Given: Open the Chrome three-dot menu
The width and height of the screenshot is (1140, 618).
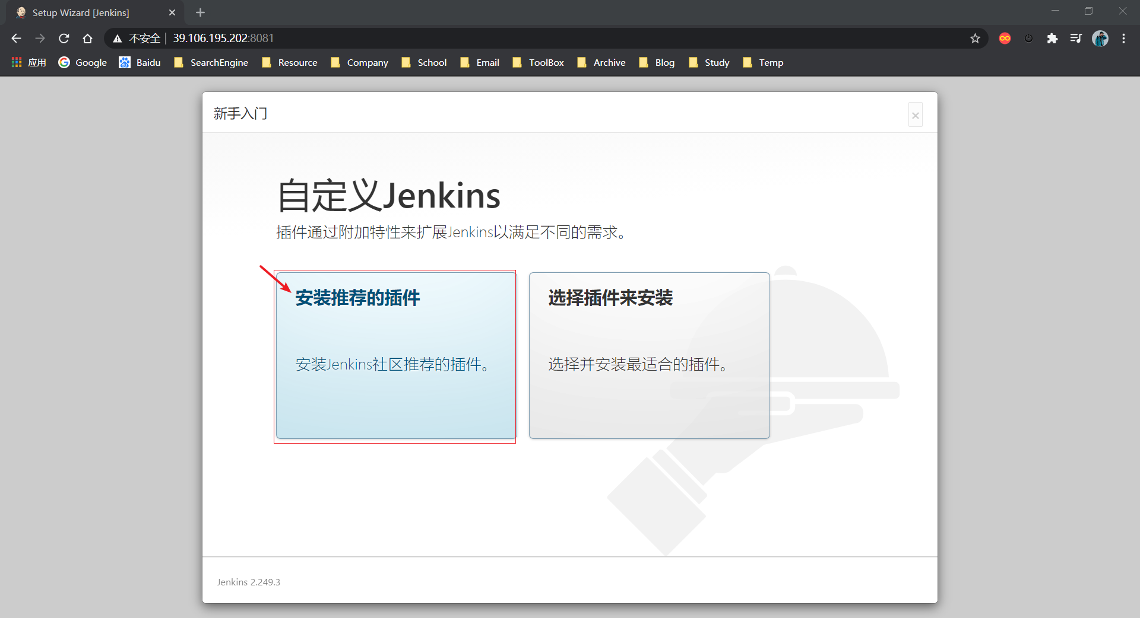Looking at the screenshot, I should tap(1123, 39).
